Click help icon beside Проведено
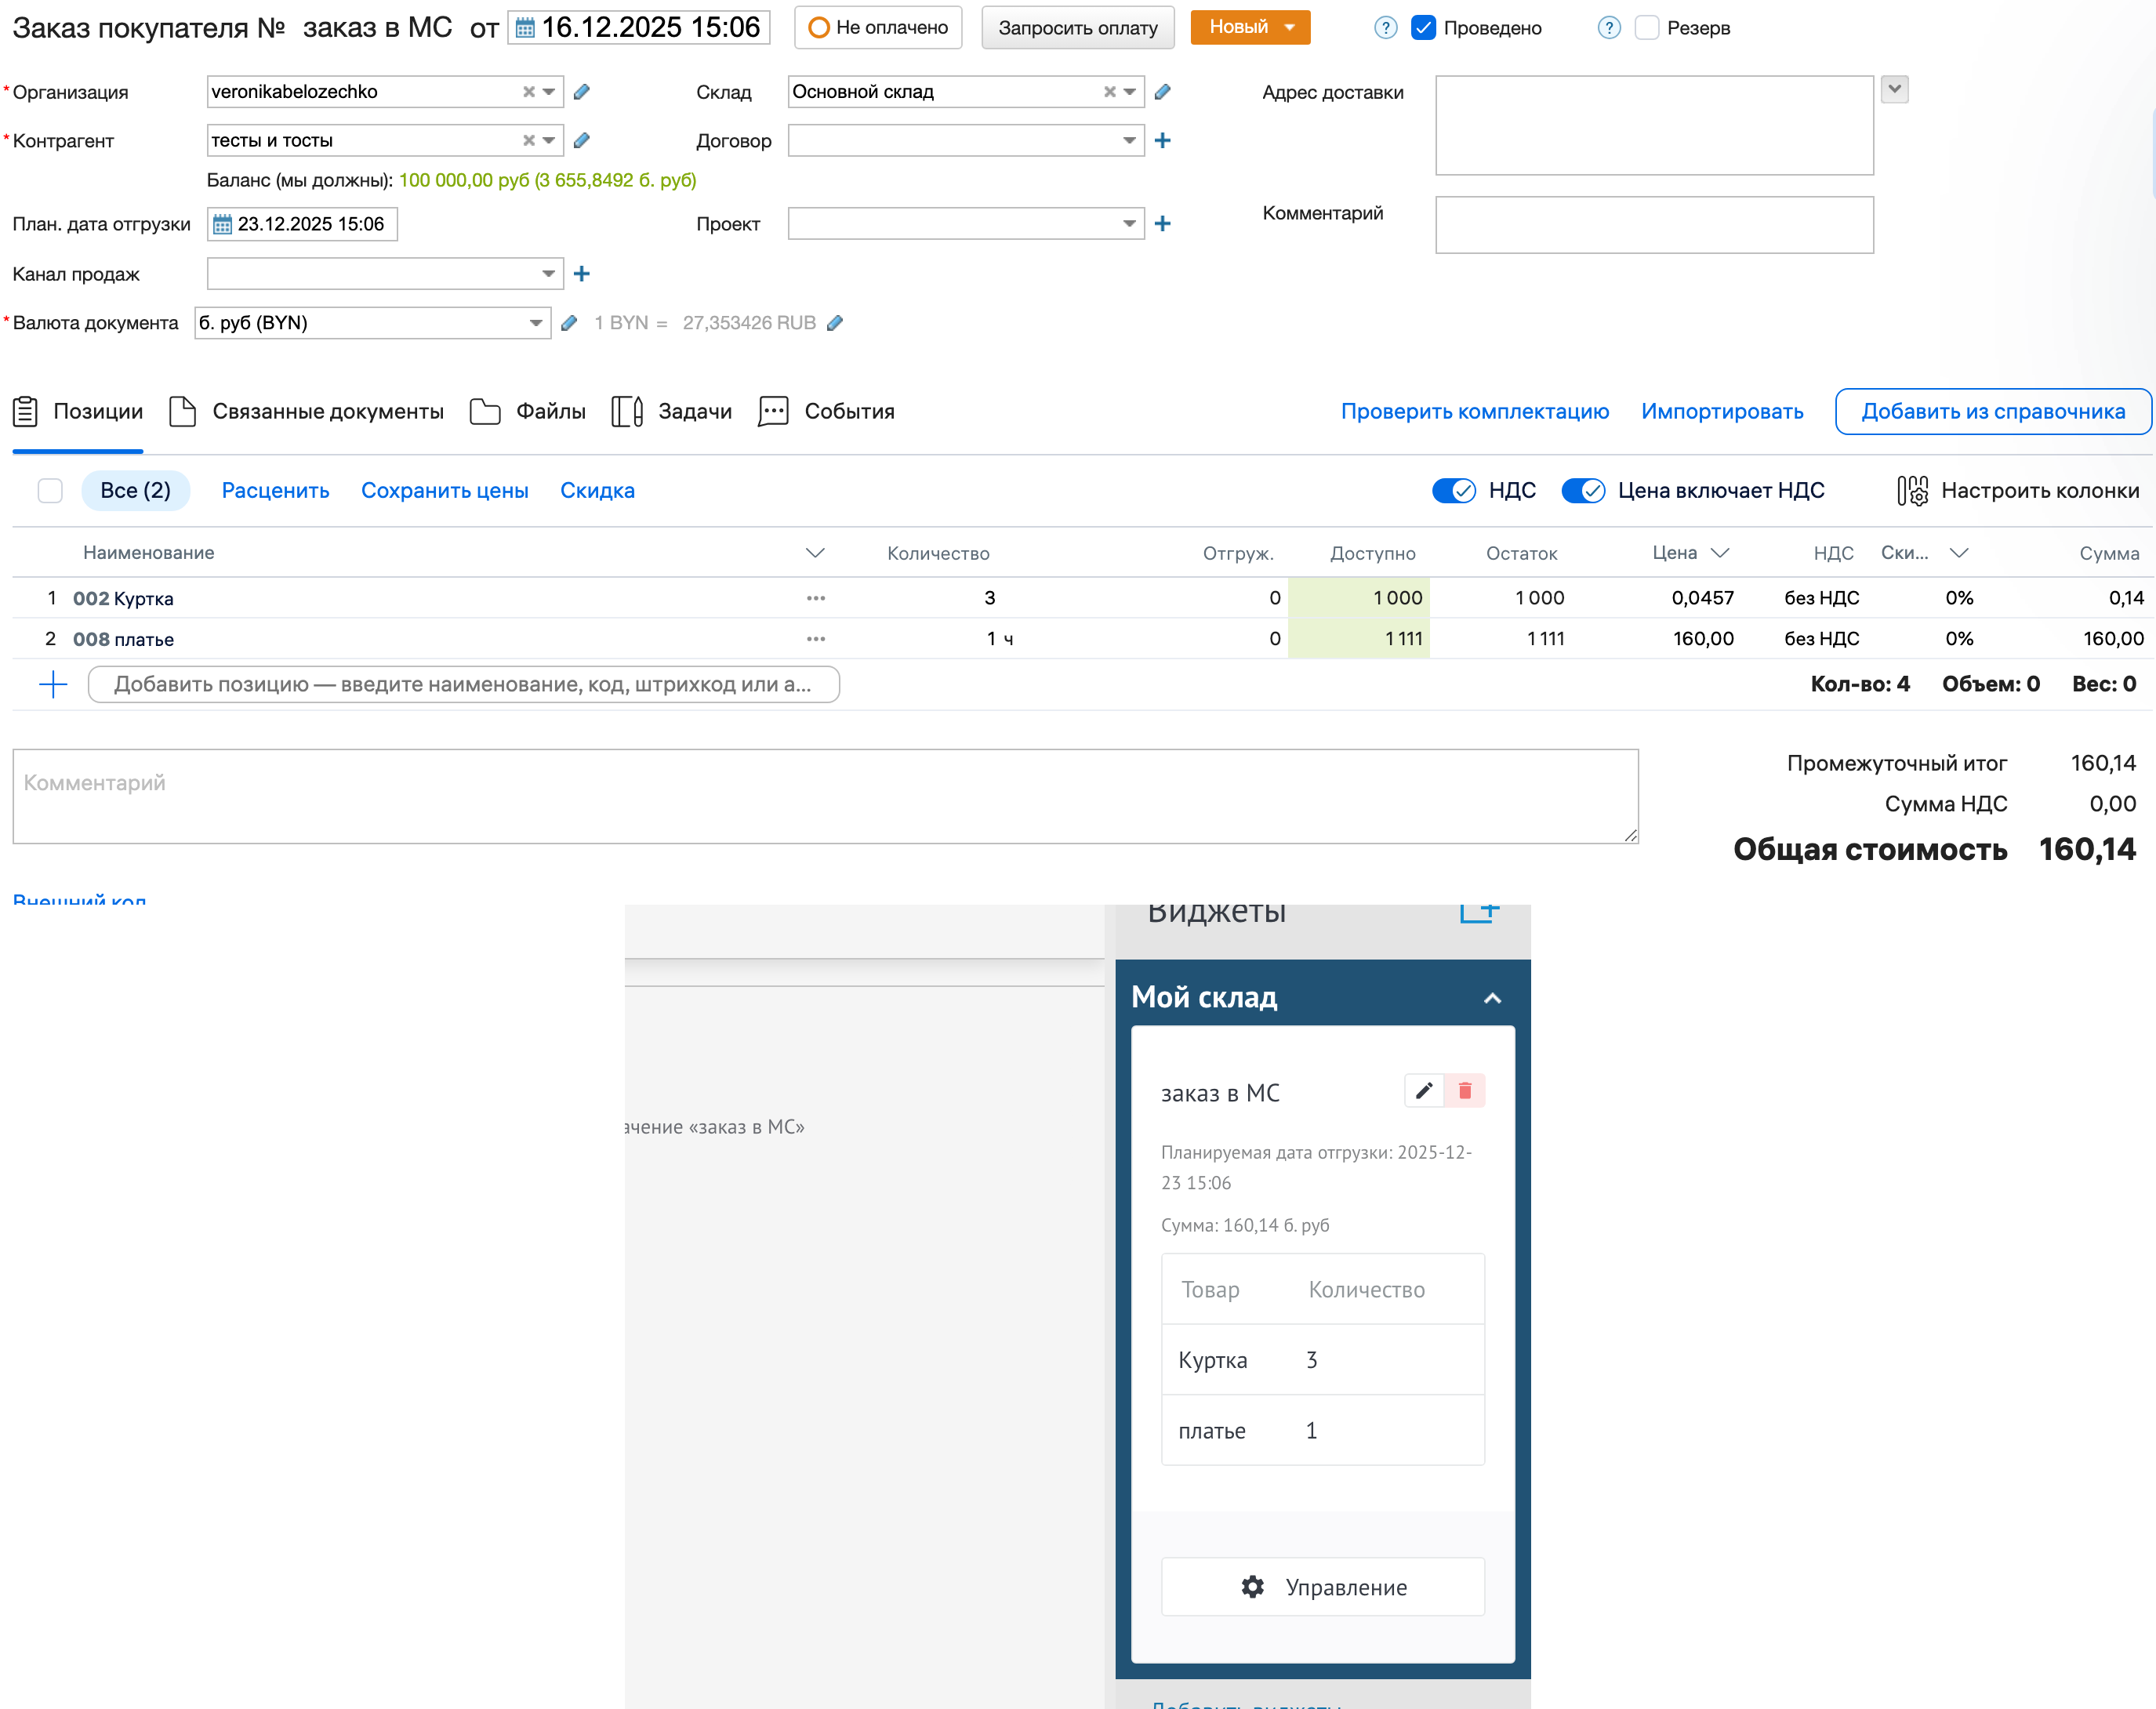 click(x=1385, y=28)
